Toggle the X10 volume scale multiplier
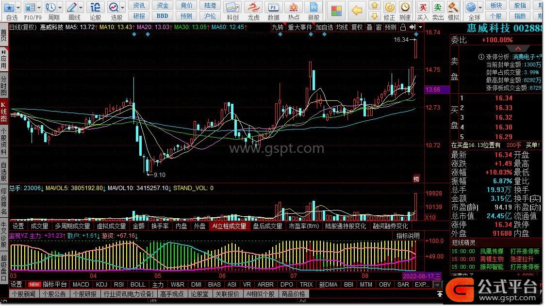 [430, 217]
